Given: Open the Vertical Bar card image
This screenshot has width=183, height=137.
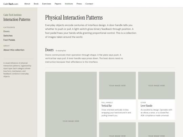Looking at the screenshot, I should click(117, 86).
